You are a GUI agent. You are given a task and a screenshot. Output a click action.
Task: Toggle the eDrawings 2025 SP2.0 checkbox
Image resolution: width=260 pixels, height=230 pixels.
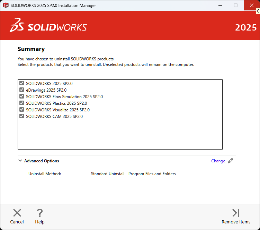pos(22,90)
